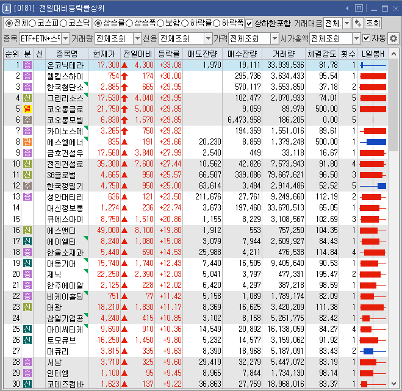
Task: Click the 삼일기업공 stock name
Action: 65,318
